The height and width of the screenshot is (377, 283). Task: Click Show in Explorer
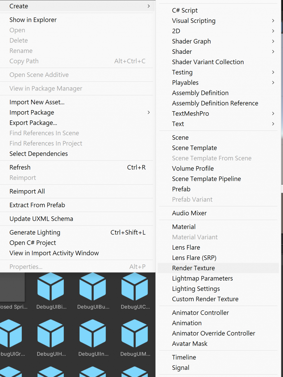tap(33, 20)
